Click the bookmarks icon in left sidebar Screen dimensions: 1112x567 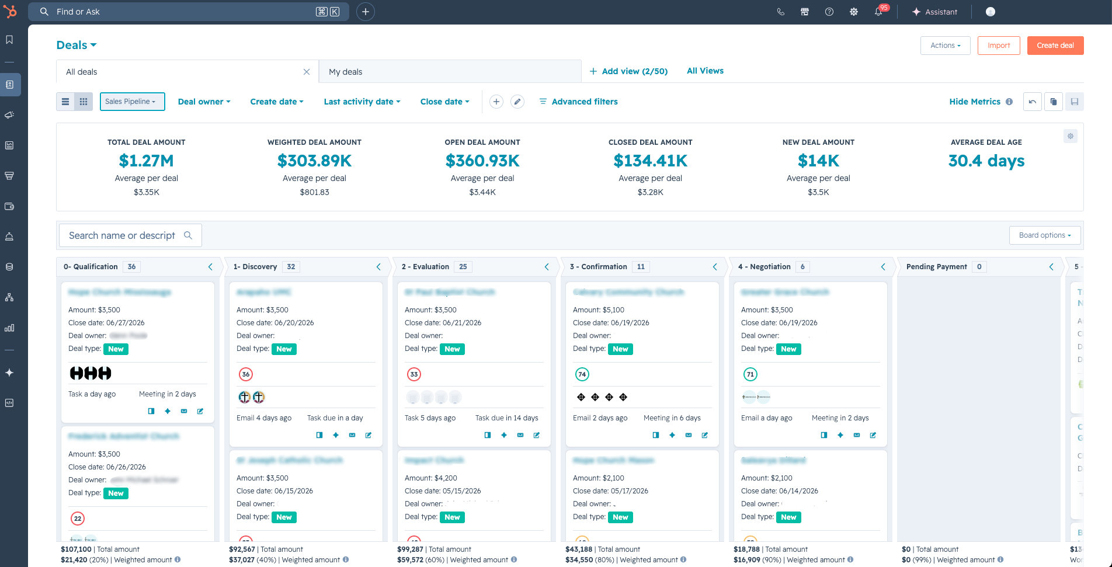point(9,40)
